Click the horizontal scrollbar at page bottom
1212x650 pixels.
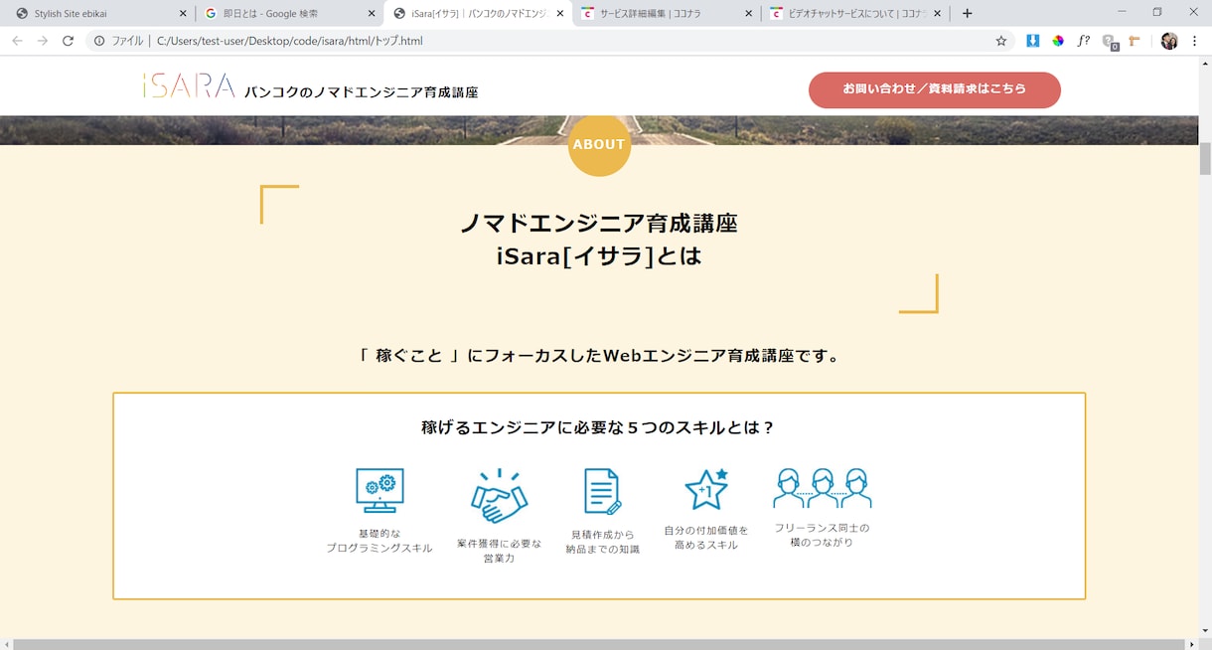[598, 644]
